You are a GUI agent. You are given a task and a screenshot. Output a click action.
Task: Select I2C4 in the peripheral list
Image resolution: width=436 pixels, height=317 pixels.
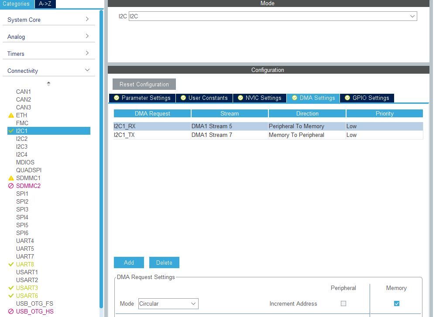(22, 154)
